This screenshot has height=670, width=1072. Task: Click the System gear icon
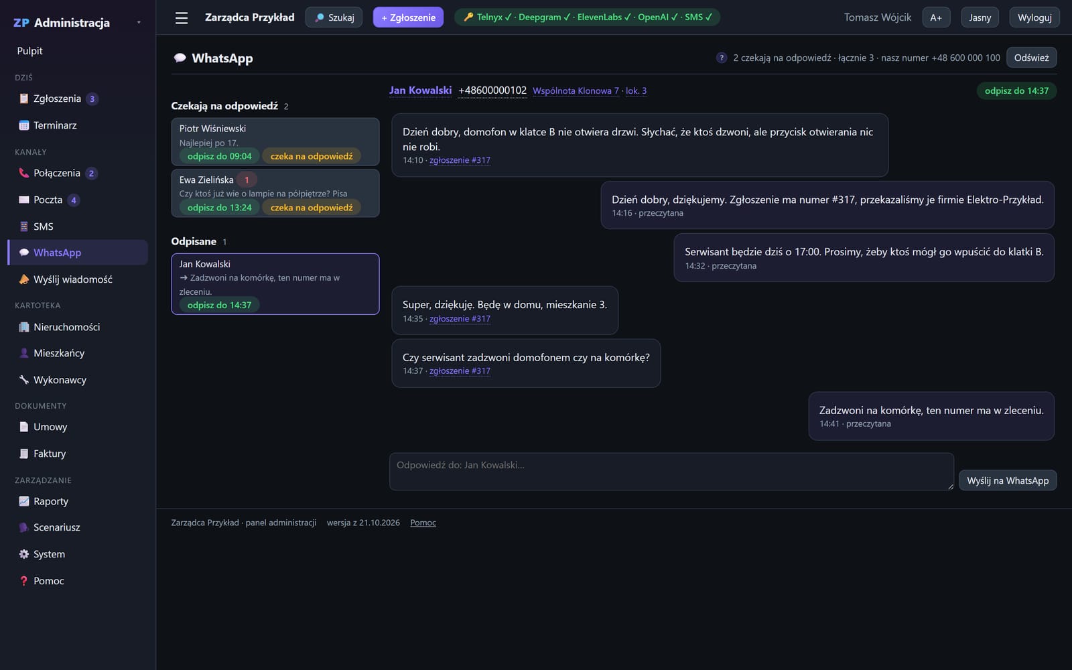coord(24,554)
